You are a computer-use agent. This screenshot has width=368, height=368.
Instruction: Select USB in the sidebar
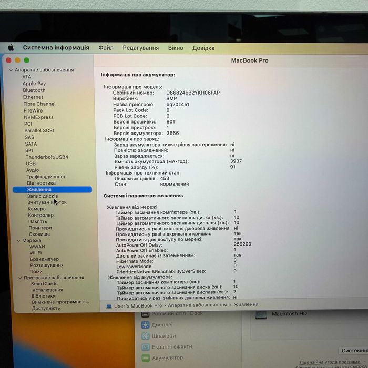30,163
